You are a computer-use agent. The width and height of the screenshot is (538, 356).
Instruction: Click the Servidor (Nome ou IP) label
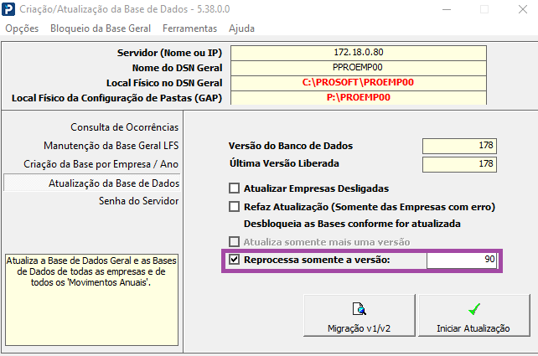coord(169,53)
